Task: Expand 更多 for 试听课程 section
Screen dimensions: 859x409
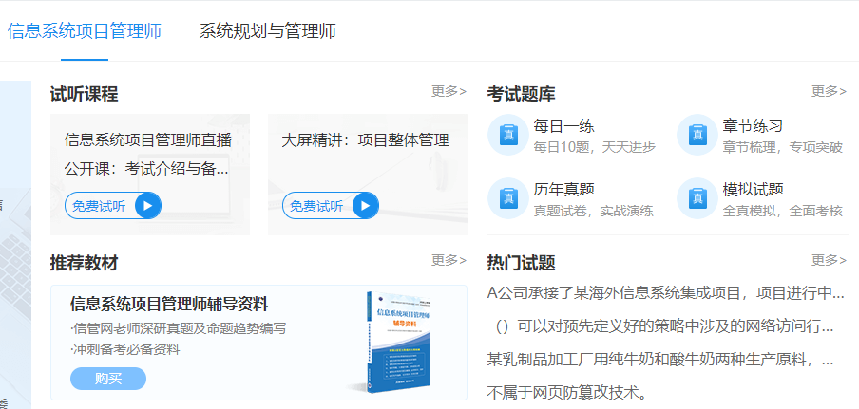Action: pyautogui.click(x=449, y=91)
